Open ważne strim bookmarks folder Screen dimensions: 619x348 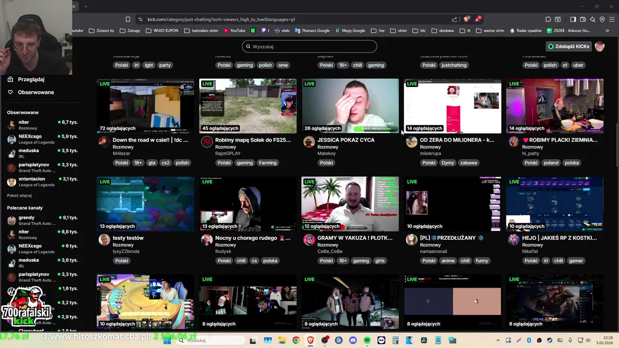click(x=490, y=30)
